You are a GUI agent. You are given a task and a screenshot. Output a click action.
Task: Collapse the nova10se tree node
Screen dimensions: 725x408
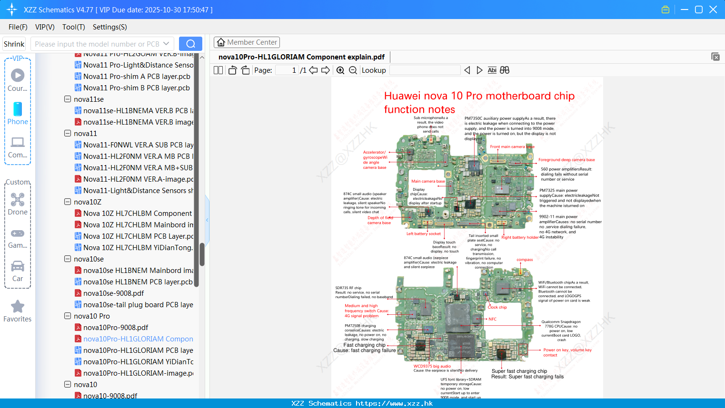[x=68, y=259]
